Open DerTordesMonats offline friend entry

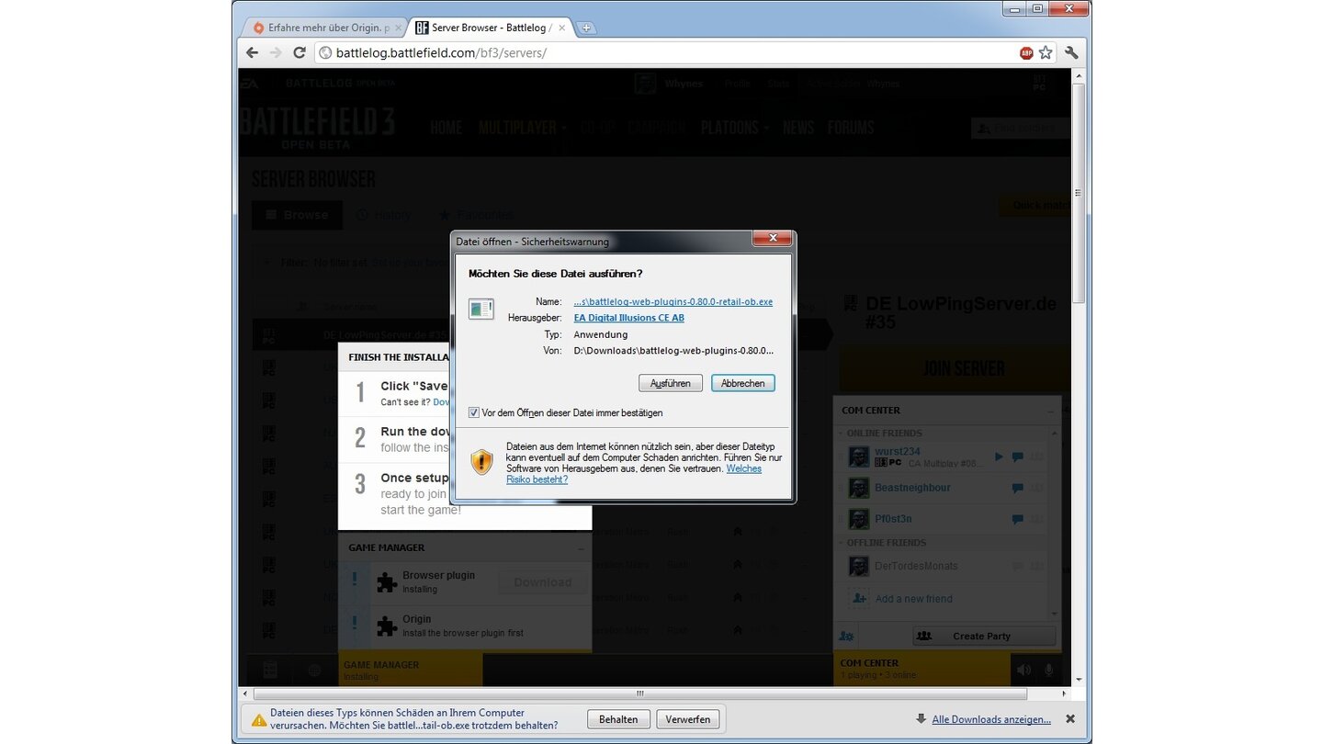946,567
